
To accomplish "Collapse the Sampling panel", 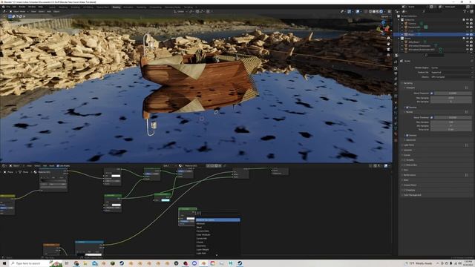I will tap(407, 83).
